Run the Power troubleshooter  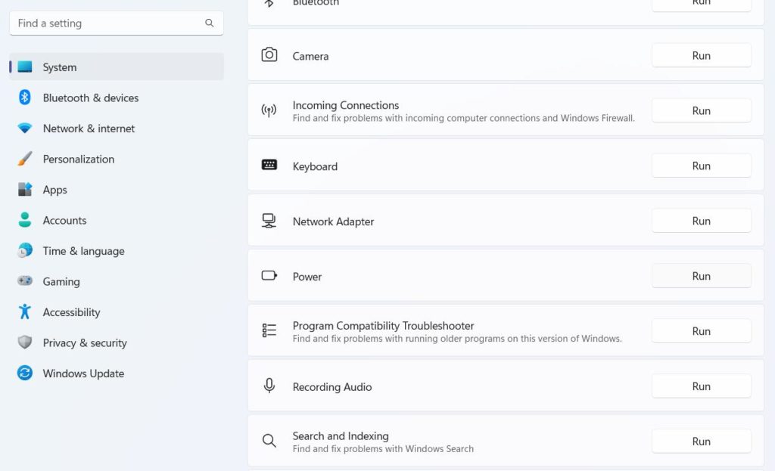tap(702, 276)
